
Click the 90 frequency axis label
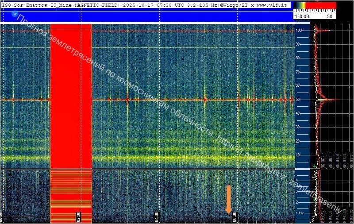click(297, 44)
